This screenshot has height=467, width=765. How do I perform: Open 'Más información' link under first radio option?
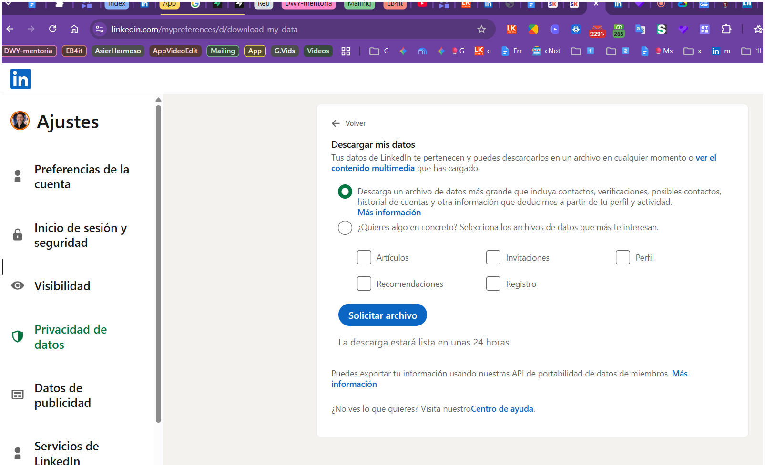point(389,213)
